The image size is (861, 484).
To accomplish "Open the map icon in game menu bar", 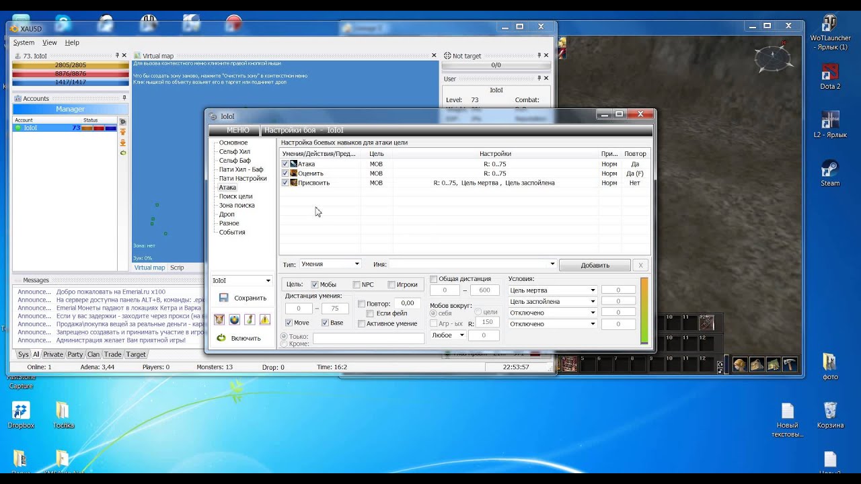I will coord(774,364).
